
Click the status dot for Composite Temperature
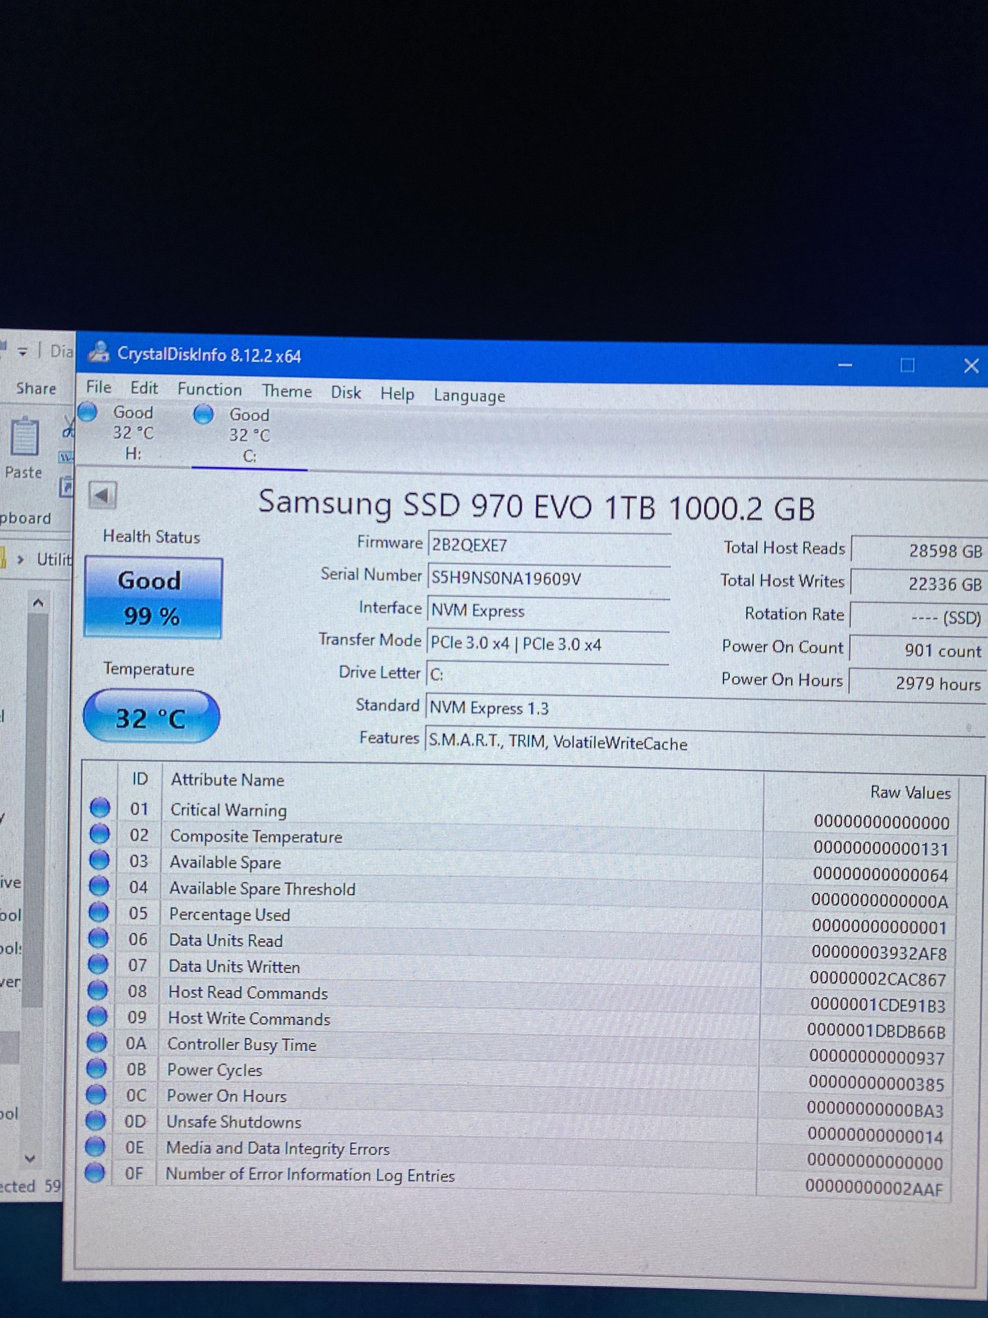coord(99,834)
